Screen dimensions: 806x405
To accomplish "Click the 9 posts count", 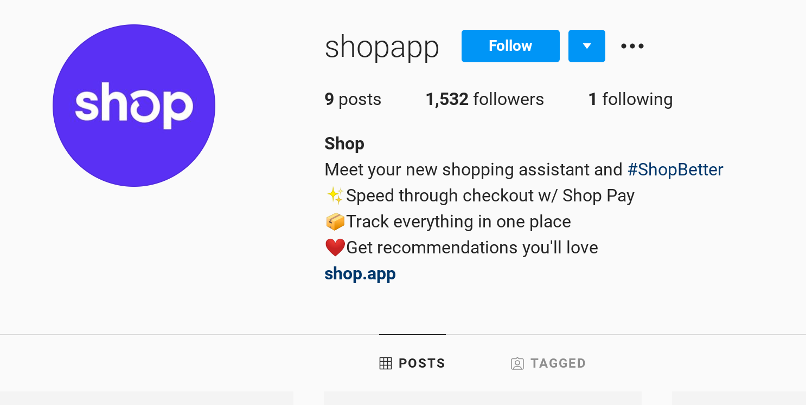I will pyautogui.click(x=353, y=99).
